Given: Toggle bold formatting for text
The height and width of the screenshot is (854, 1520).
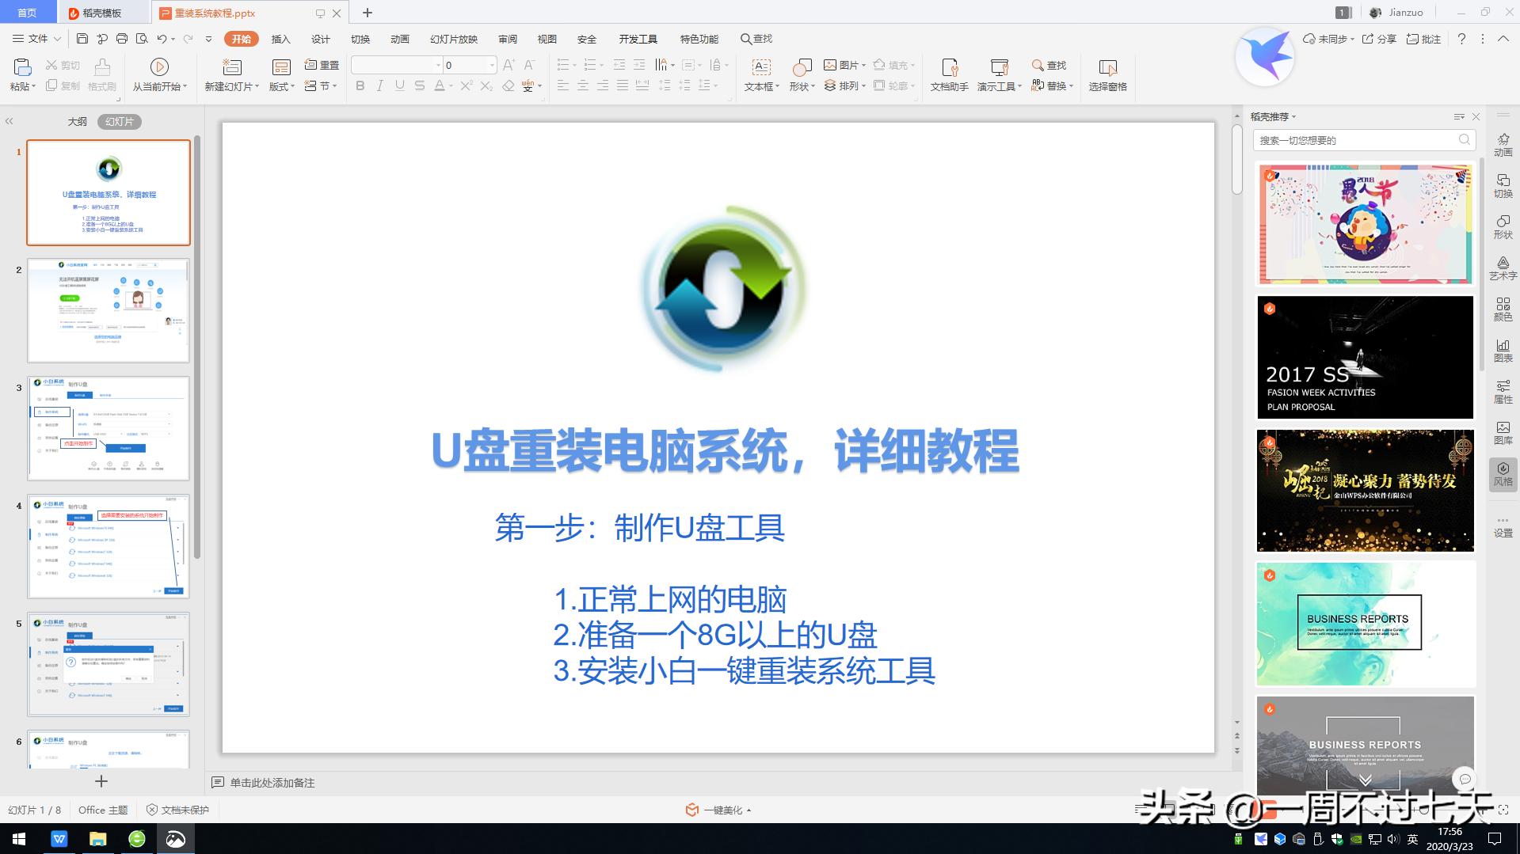Looking at the screenshot, I should pyautogui.click(x=358, y=85).
